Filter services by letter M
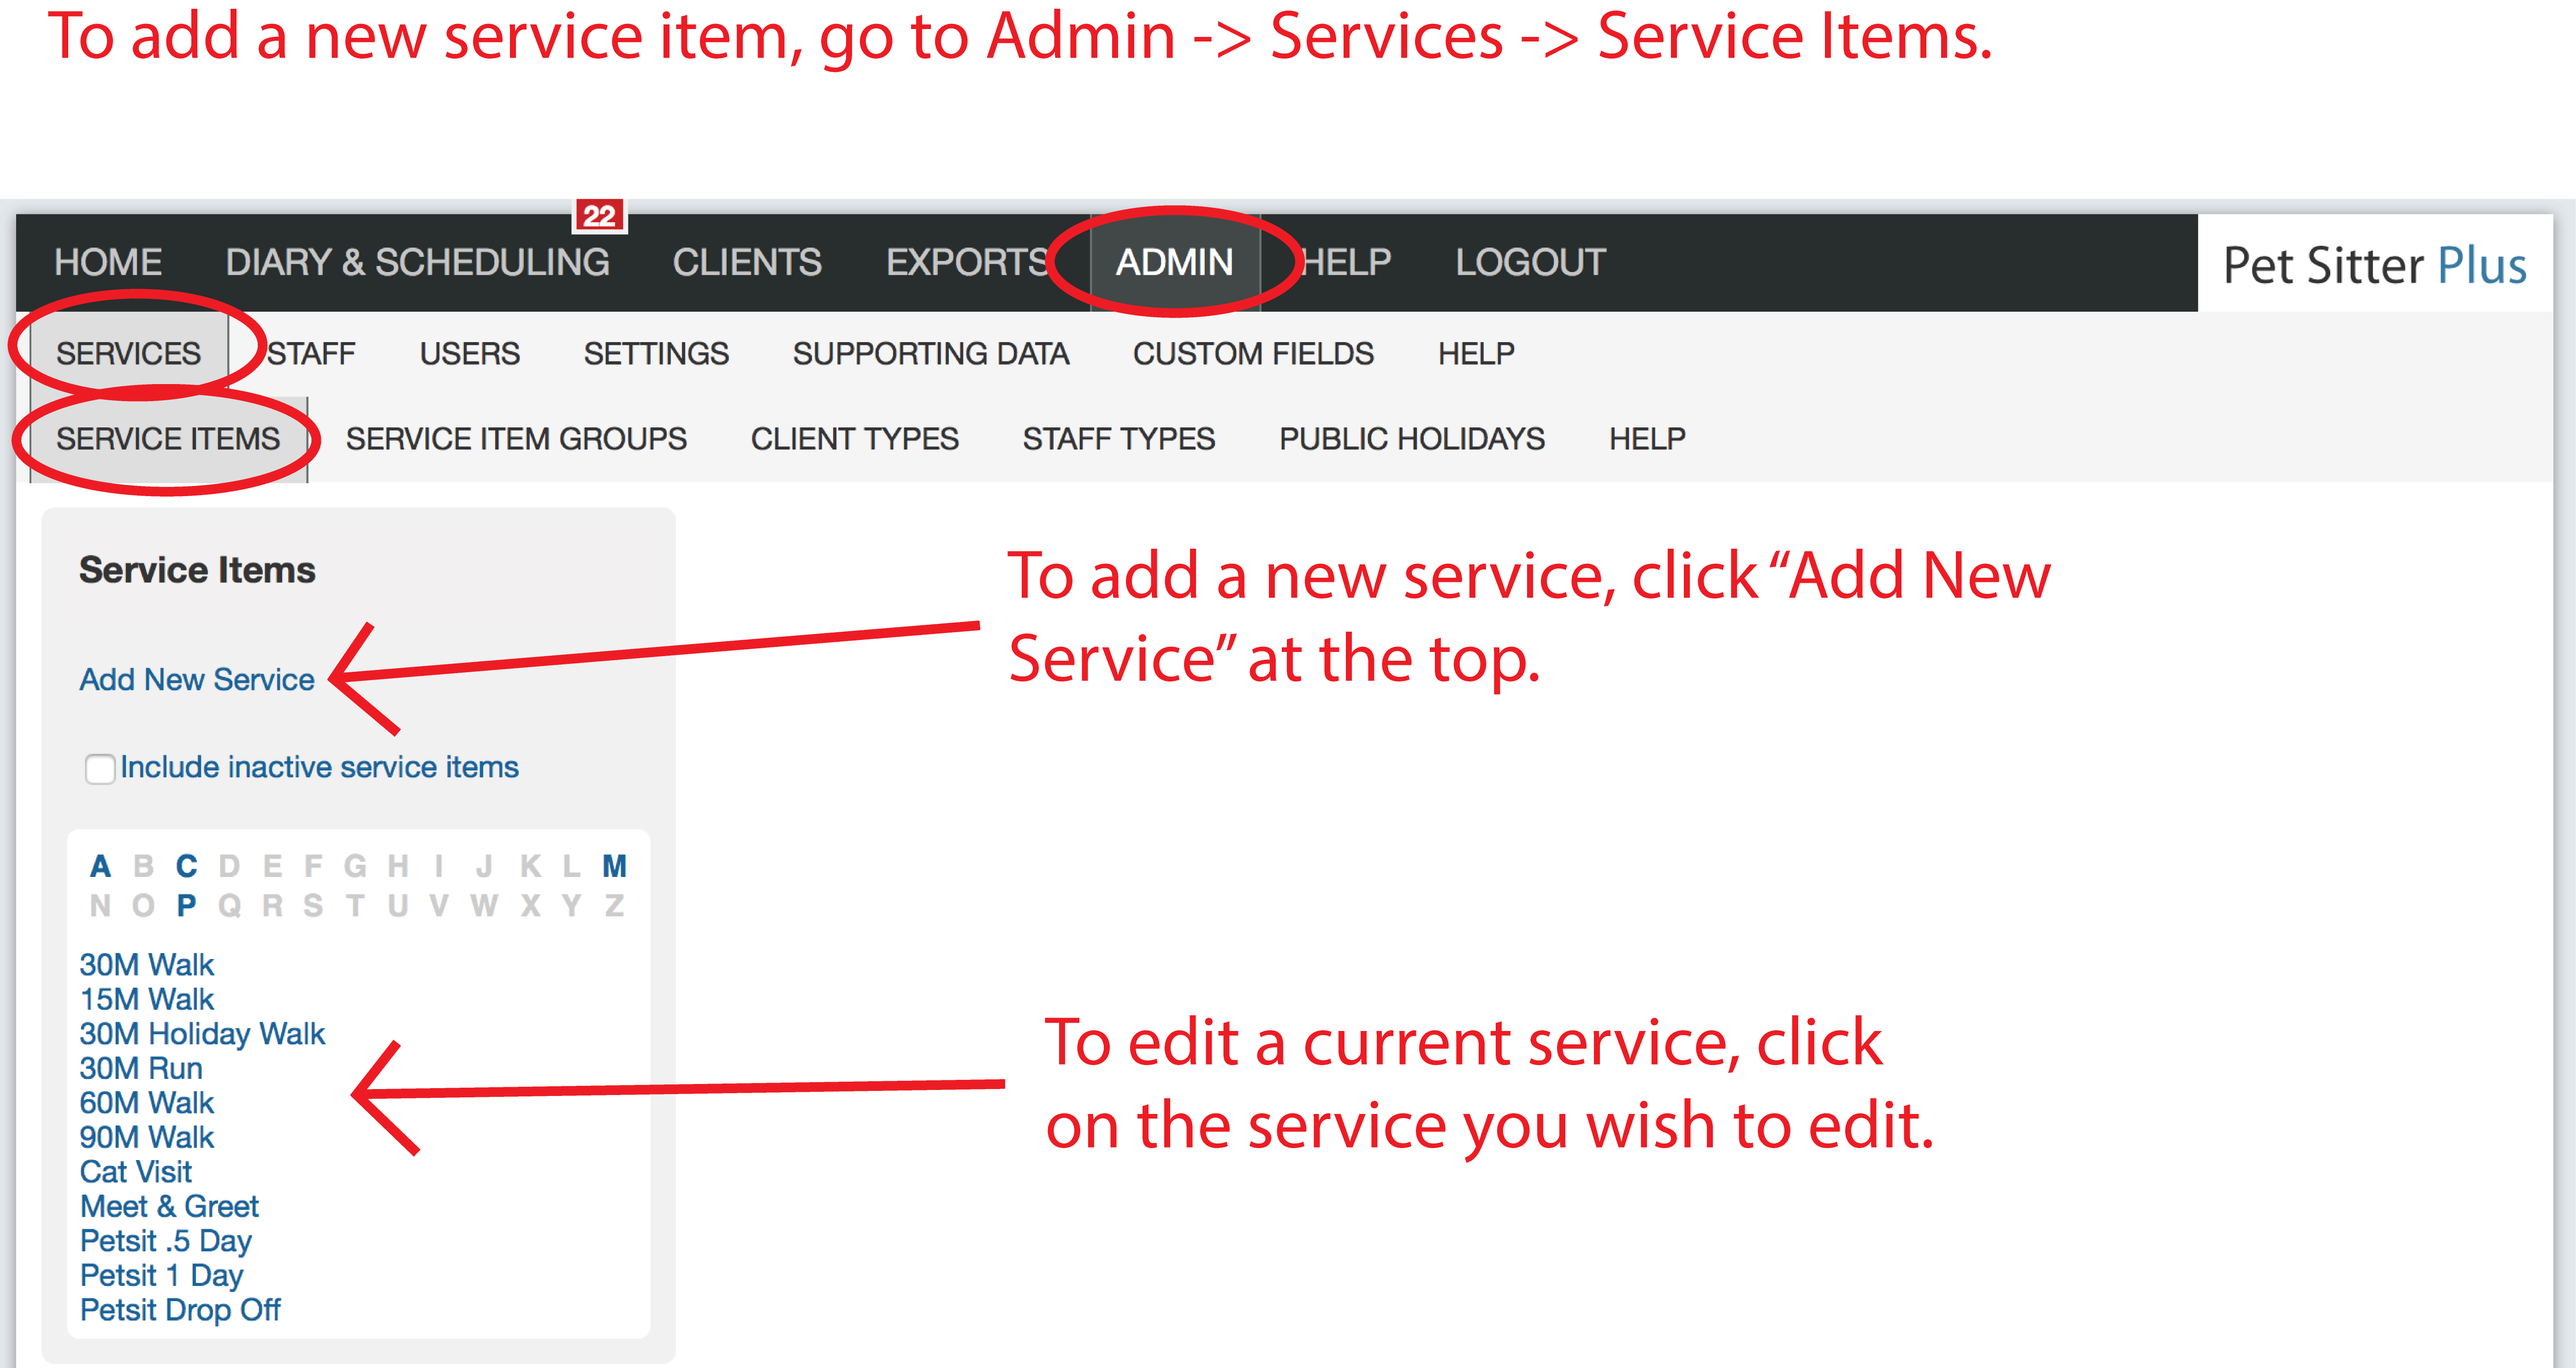The width and height of the screenshot is (2576, 1368). coord(614,866)
